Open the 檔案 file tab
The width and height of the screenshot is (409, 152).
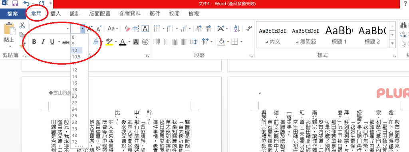coord(13,14)
